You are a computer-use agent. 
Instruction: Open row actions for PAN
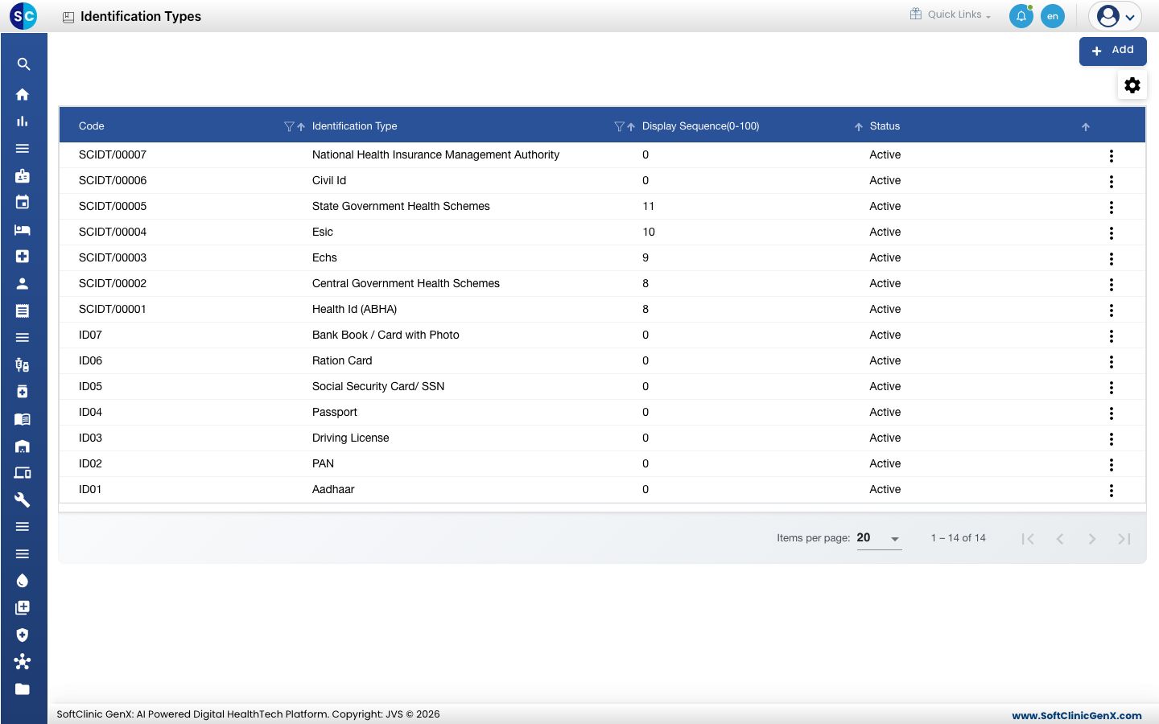point(1112,465)
